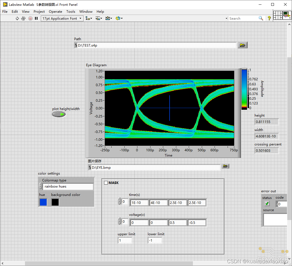Screen dimensions: 292x266
Task: Open the Edit menu
Action: [15, 12]
